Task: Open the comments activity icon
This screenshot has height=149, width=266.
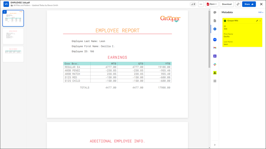Action: point(215,12)
